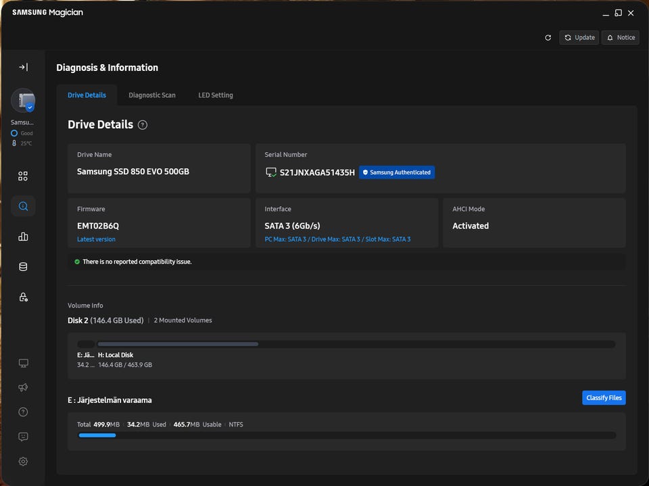The height and width of the screenshot is (486, 649).
Task: Click the serial number S21JNXAGA51435H
Action: pos(317,172)
